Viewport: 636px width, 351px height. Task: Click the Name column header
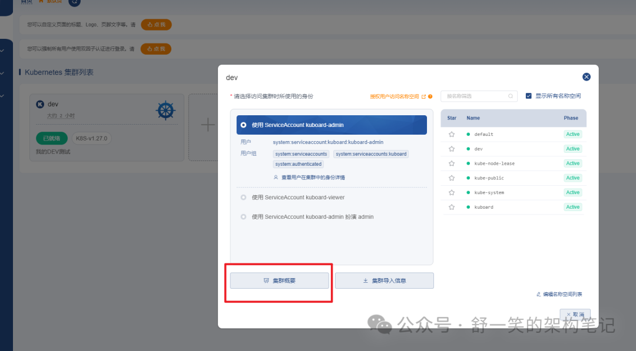coord(473,118)
